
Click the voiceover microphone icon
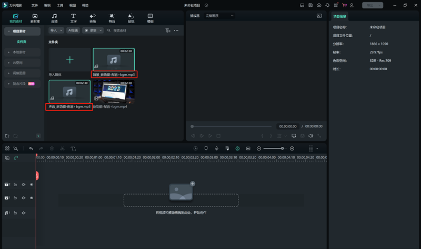pos(216,148)
